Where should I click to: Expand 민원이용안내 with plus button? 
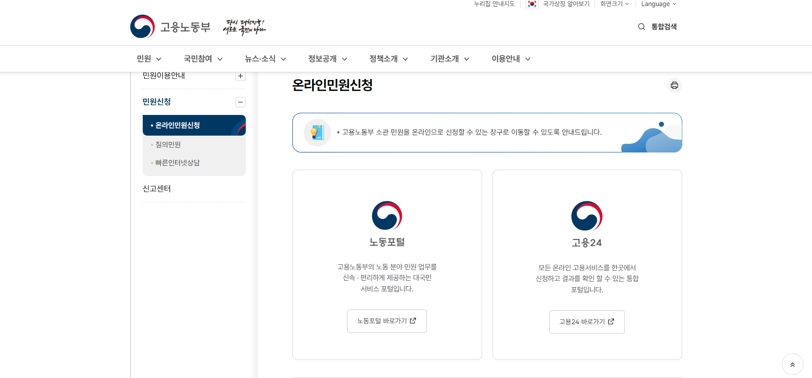tap(241, 76)
